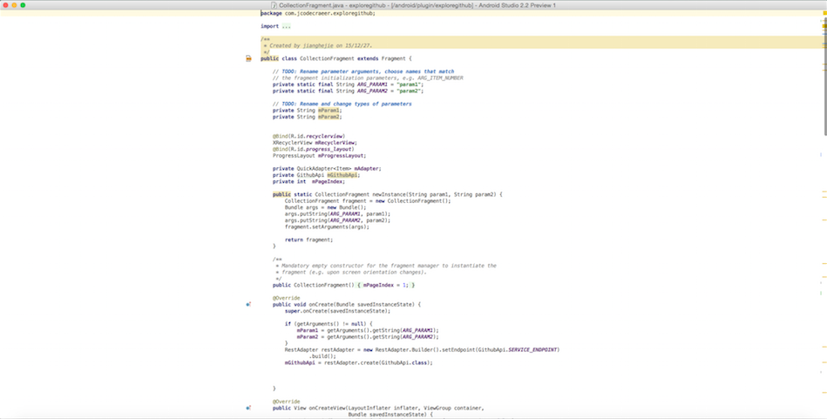Image resolution: width=827 pixels, height=419 pixels.
Task: Click the inspection status indicator atop the error stripe
Action: [823, 14]
